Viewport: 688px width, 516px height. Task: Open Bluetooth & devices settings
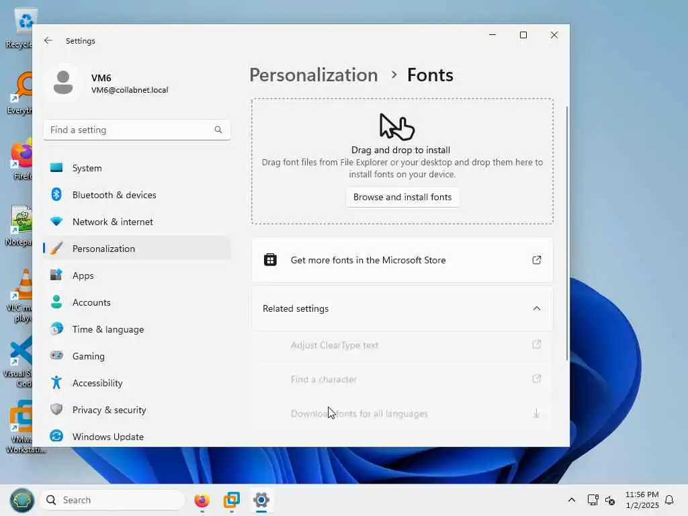point(137,195)
